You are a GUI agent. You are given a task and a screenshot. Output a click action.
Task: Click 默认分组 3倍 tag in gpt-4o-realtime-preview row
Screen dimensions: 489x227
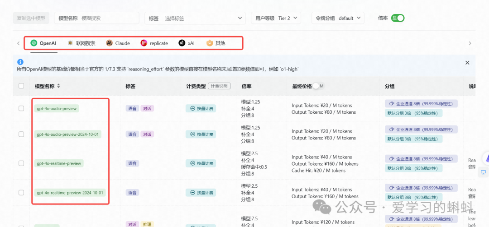click(413, 168)
